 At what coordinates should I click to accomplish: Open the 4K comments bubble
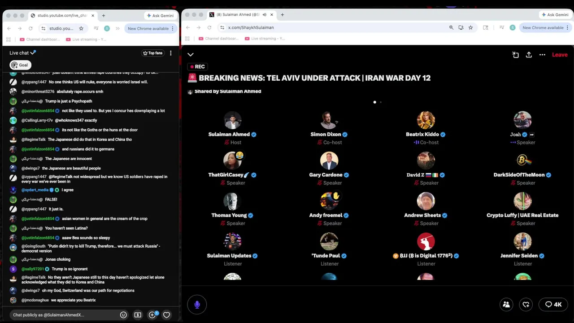click(x=553, y=305)
